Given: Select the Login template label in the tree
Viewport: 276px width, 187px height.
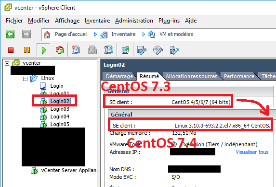Looking at the screenshot, I should point(57,86).
